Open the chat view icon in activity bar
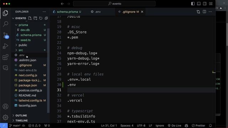This screenshot has height=128, width=228. pos(5,68)
